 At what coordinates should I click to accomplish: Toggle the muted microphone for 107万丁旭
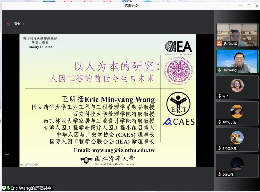pos(219,122)
